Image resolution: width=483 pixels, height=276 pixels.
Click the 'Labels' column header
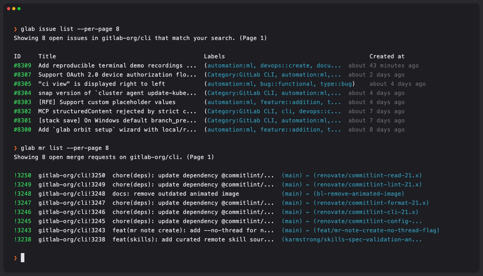[x=214, y=56]
